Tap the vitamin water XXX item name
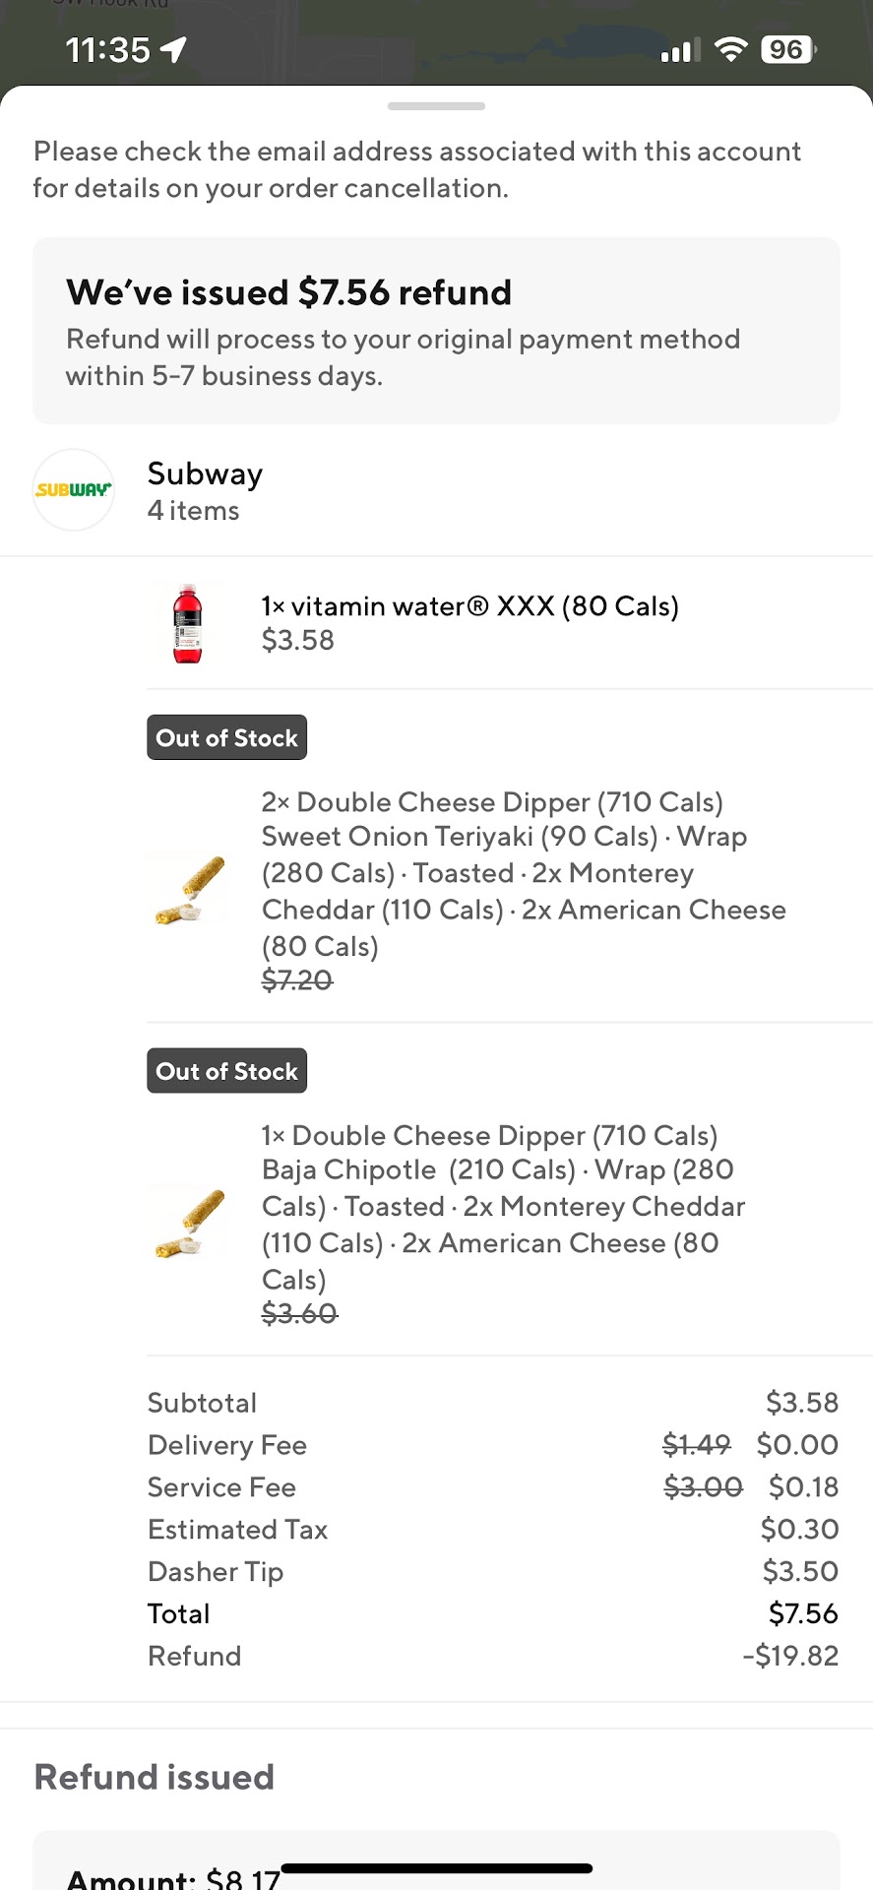873x1890 pixels. (469, 606)
